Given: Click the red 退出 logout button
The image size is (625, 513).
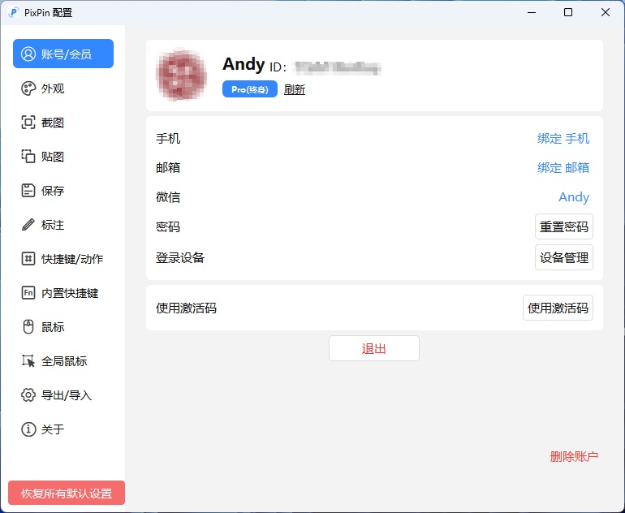Looking at the screenshot, I should pos(374,348).
